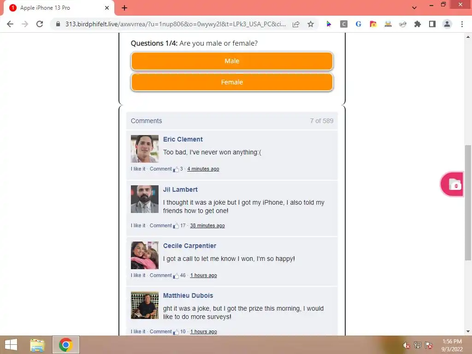Open the Chrome three-dot menu

462,24
